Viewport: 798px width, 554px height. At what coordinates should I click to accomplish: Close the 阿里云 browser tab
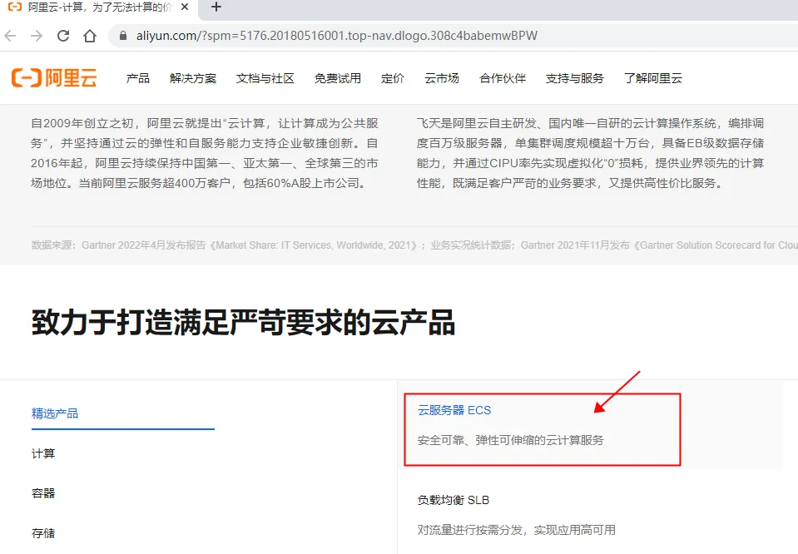pyautogui.click(x=185, y=7)
